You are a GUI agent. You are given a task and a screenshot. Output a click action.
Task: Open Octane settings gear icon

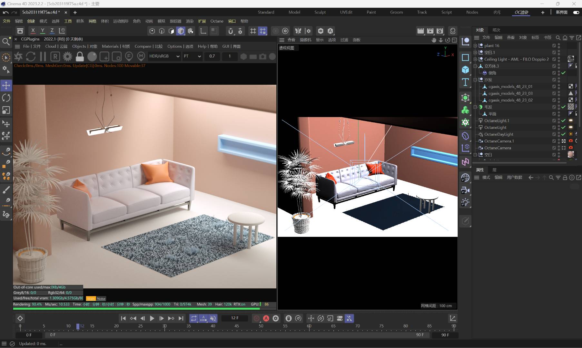coord(67,56)
